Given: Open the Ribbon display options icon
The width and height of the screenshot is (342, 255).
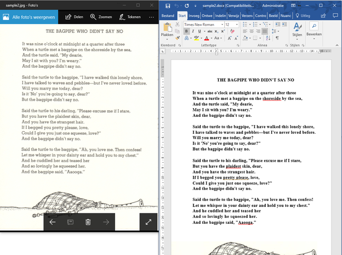Looking at the screenshot, I should coord(293,5).
